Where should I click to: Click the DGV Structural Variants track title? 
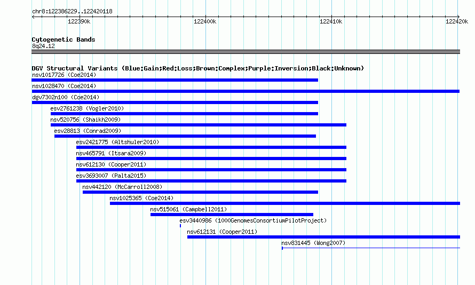(x=197, y=68)
